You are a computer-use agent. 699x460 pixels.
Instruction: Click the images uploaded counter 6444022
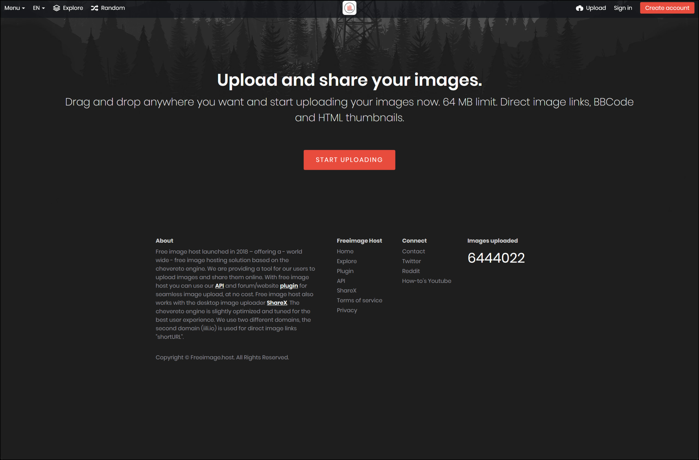point(496,258)
